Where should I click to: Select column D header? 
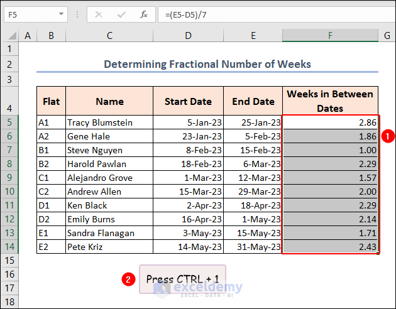tap(189, 36)
